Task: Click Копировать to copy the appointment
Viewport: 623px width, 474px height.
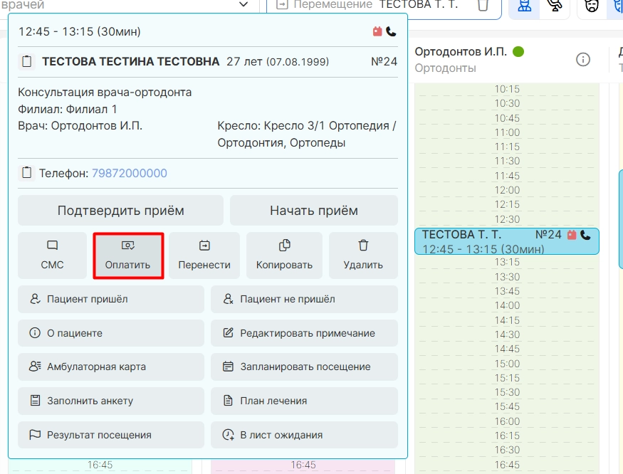Action: pyautogui.click(x=284, y=256)
